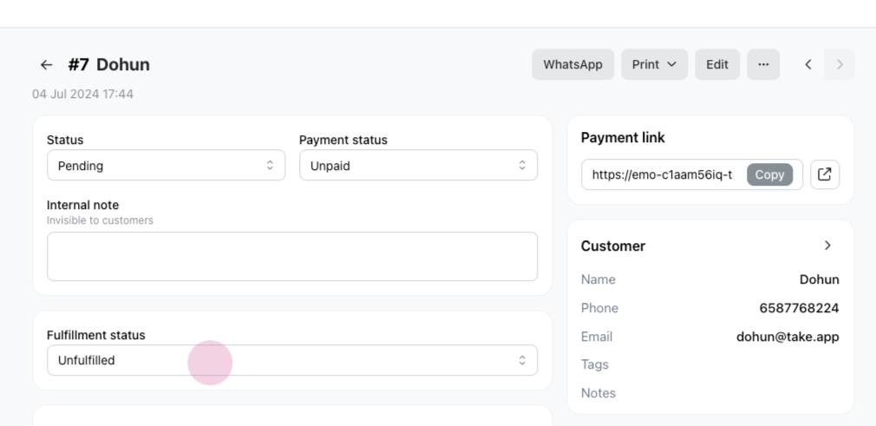Click the Payment link heading
The image size is (876, 426).
(x=623, y=138)
